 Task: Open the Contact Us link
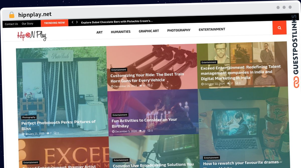[11, 24]
